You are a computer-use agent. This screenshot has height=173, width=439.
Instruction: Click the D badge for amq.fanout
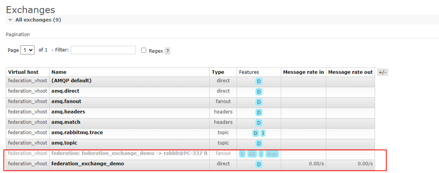pos(259,102)
